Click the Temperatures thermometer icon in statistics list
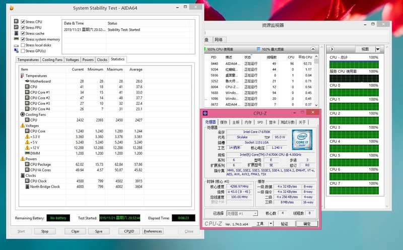The image size is (403, 250). (23, 76)
